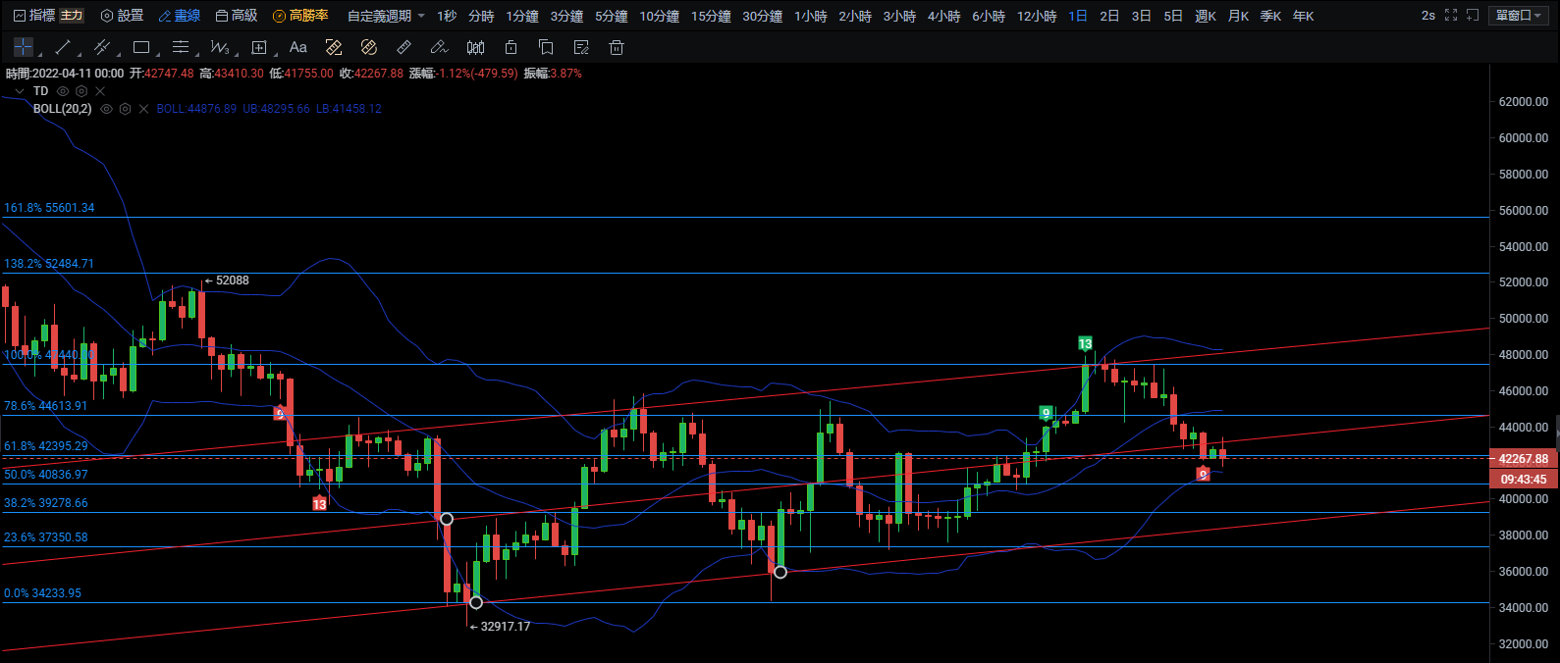Open the 自定義週期 dropdown
Viewport: 1560px width, 663px height.
point(386,16)
